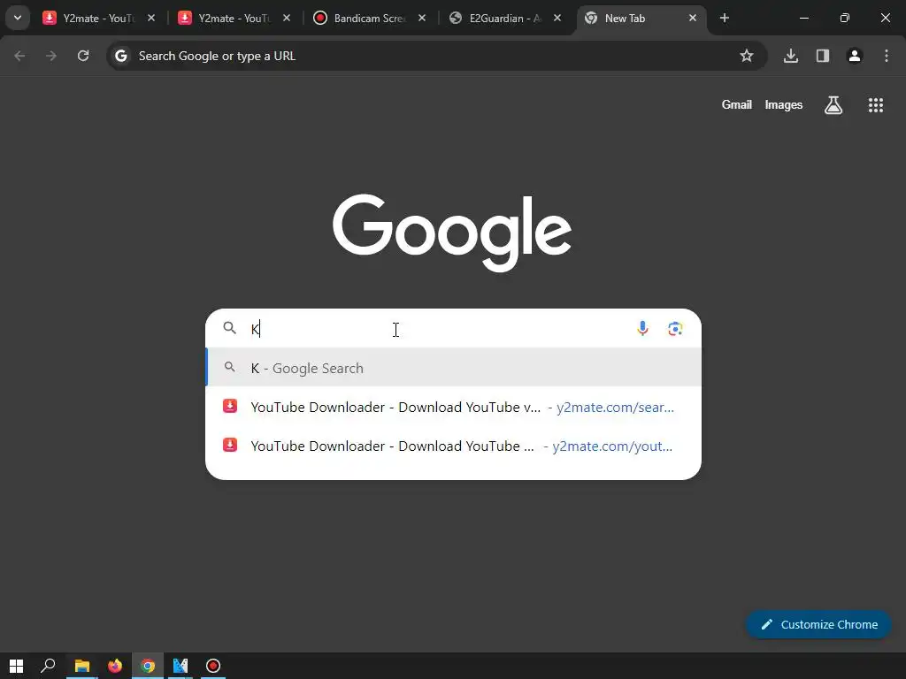This screenshot has height=679, width=906.
Task: Bookmark this tab with star icon
Action: (x=747, y=56)
